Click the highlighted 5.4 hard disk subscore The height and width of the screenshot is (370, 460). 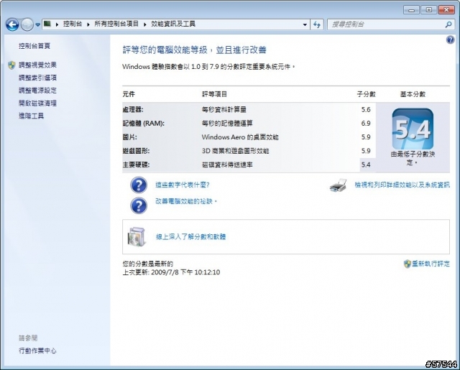point(366,165)
